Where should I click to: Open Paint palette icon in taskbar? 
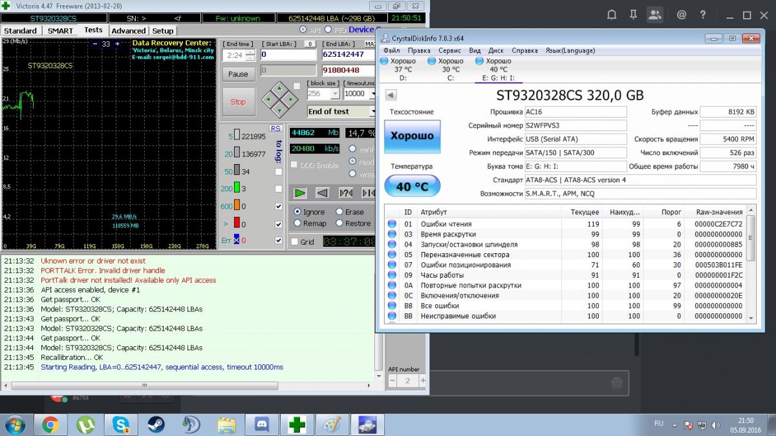point(332,424)
